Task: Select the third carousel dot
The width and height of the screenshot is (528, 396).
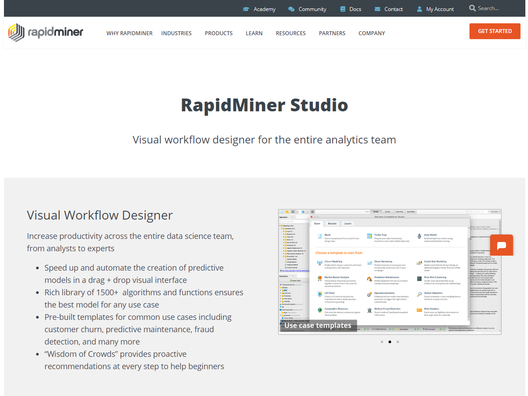Action: point(398,342)
